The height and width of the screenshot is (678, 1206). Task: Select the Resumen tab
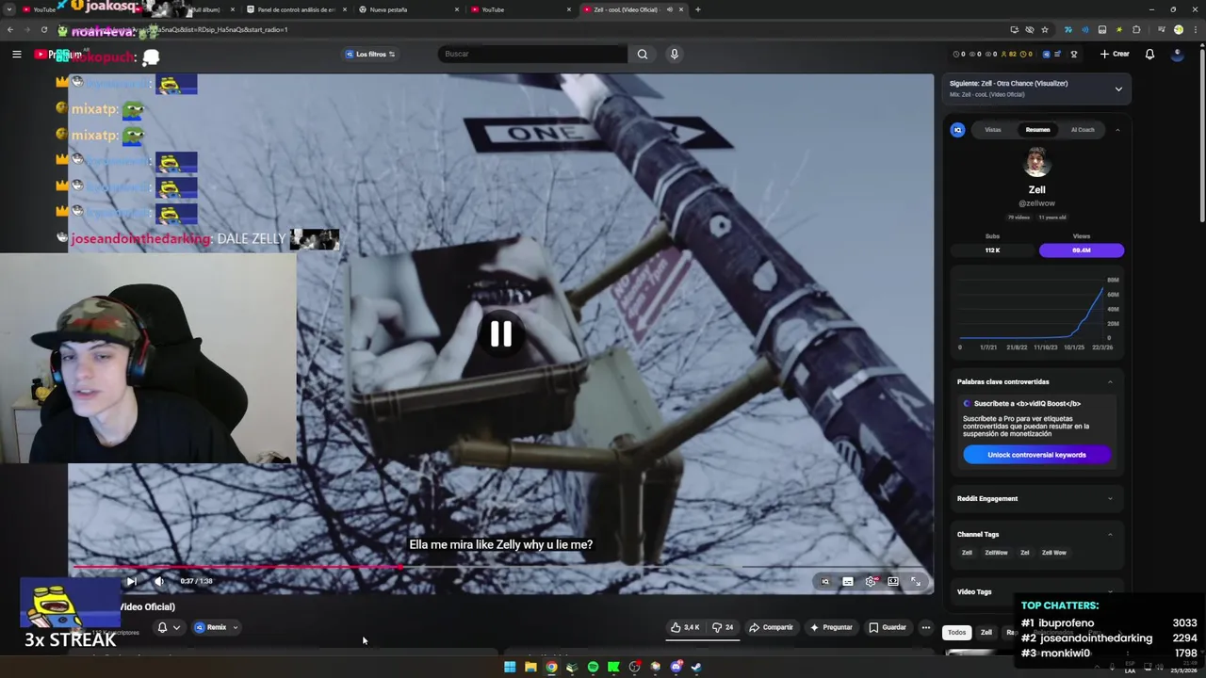coord(1037,130)
